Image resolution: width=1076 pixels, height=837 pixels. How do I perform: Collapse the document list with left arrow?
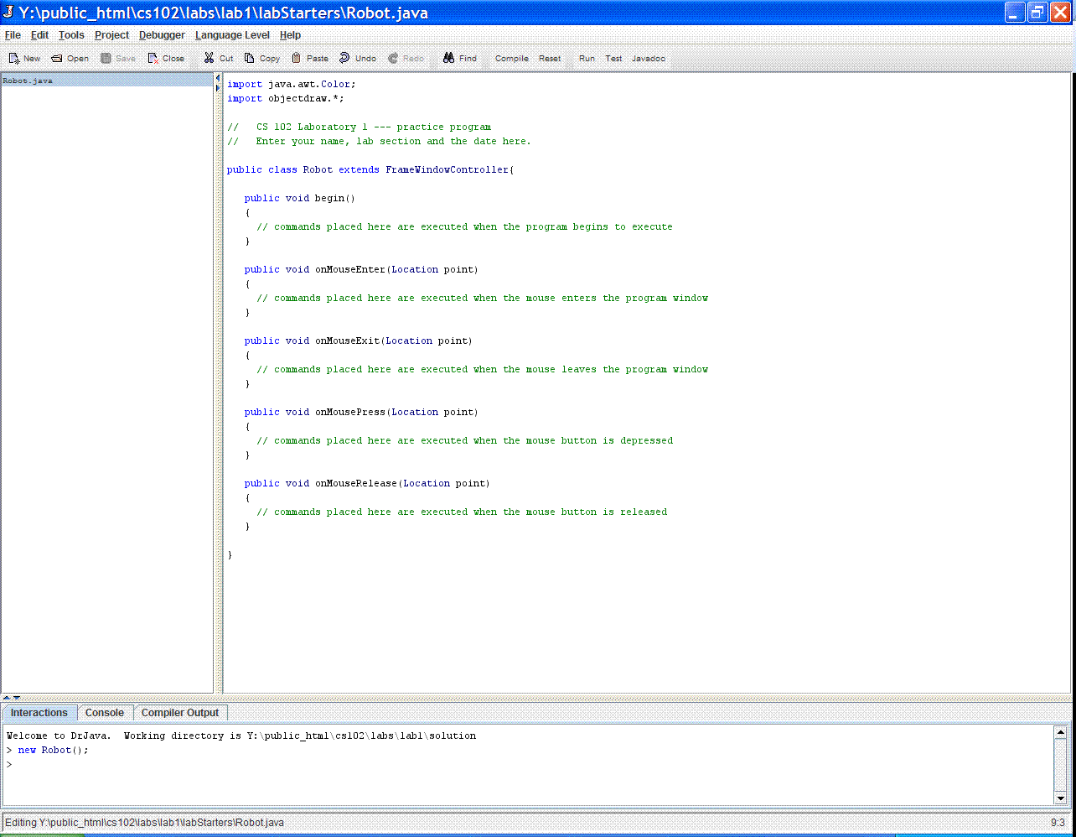click(218, 78)
